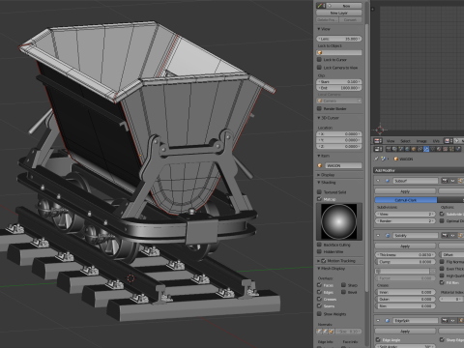Open the Material properties tab icon
Image resolution: width=464 pixels, height=348 pixels.
[439, 149]
